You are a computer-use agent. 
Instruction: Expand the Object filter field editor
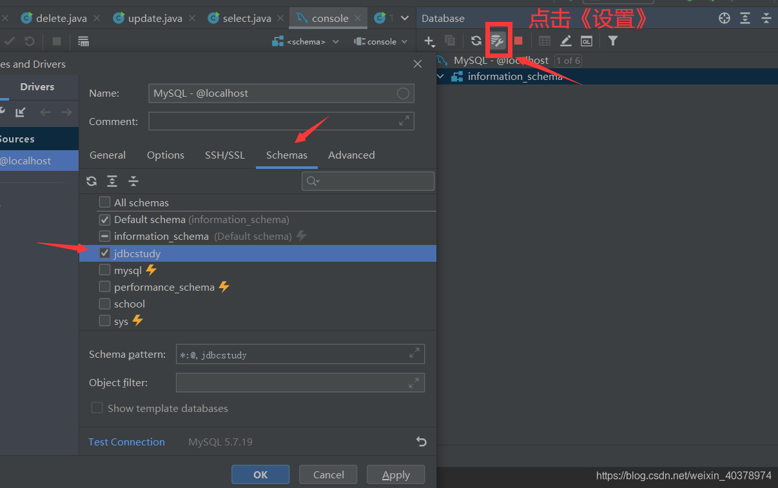[x=414, y=382]
